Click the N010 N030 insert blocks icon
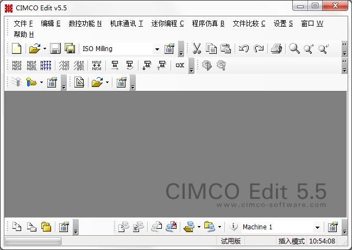Image resolution: width=352 pixels, height=250 pixels. click(97, 65)
